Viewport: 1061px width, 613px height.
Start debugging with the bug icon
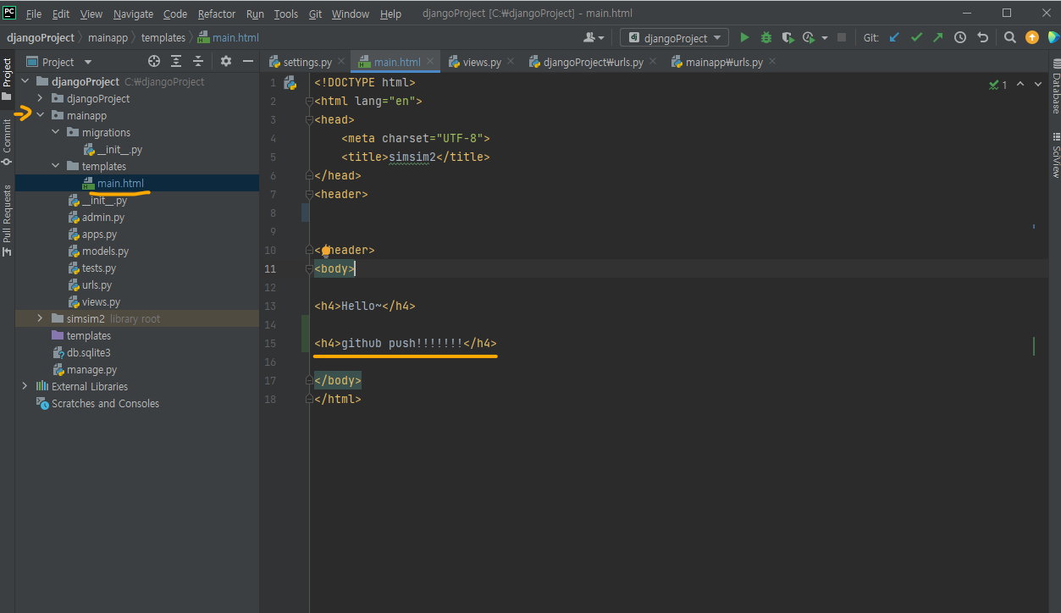(x=766, y=37)
